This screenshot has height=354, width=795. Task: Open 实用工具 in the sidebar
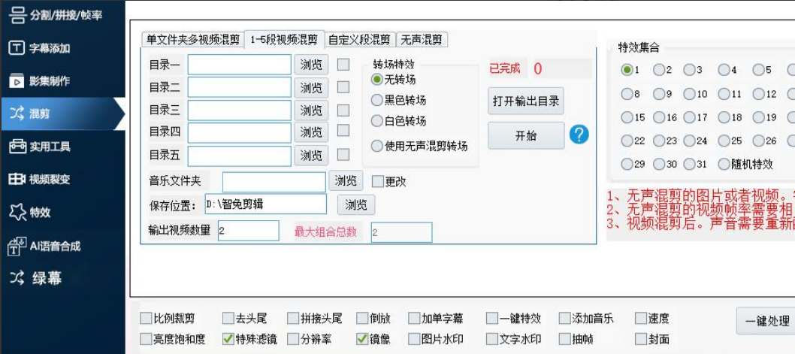[x=50, y=147]
